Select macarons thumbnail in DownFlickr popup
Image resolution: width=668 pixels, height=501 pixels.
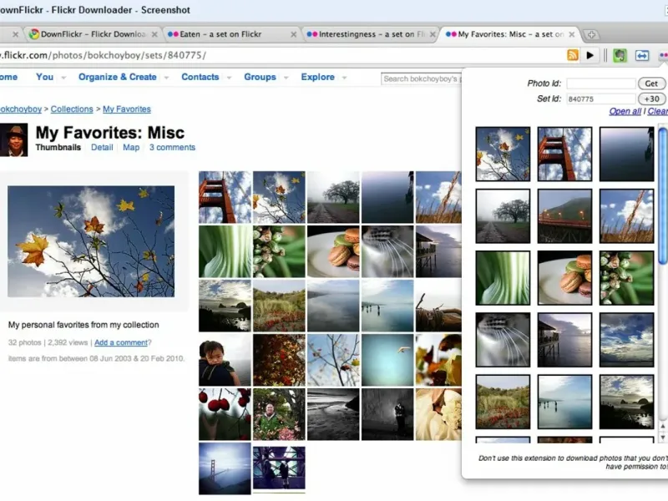tap(564, 278)
